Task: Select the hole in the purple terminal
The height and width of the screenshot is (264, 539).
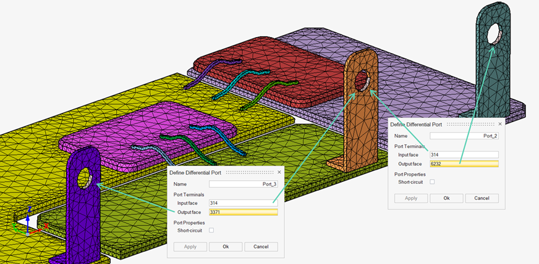Action: coord(86,179)
